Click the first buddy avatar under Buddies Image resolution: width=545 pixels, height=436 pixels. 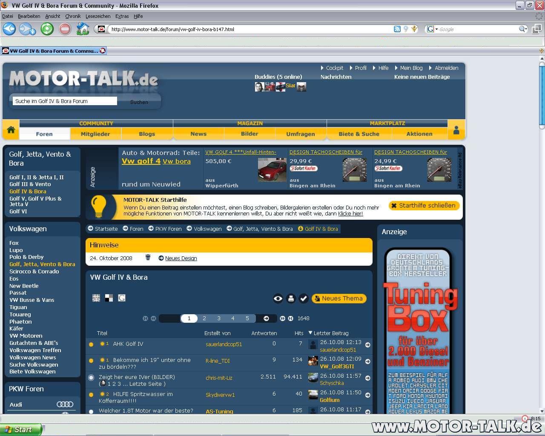[259, 87]
